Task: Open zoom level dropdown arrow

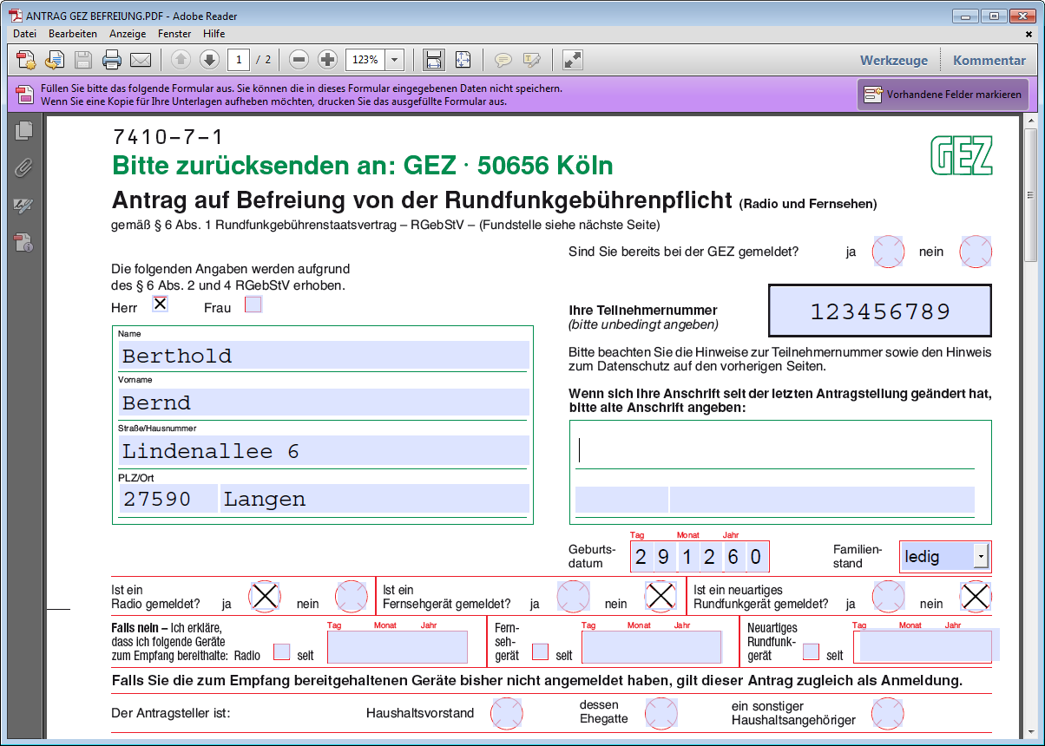Action: pyautogui.click(x=395, y=60)
